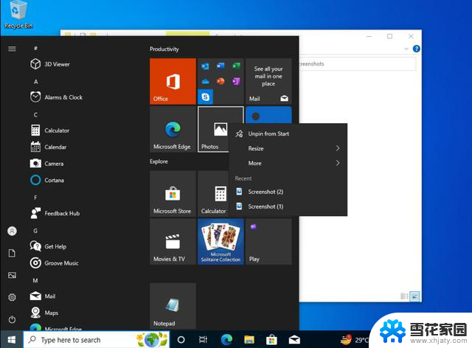Switch Explorer to details view
472x348 pixels.
[404, 296]
